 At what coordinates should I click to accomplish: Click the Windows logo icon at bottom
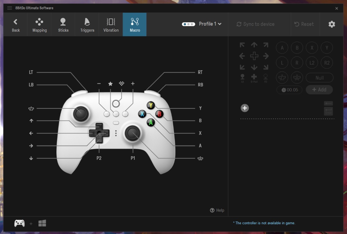42,223
